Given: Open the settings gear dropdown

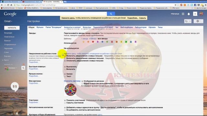Looking at the screenshot, I should [198, 21].
